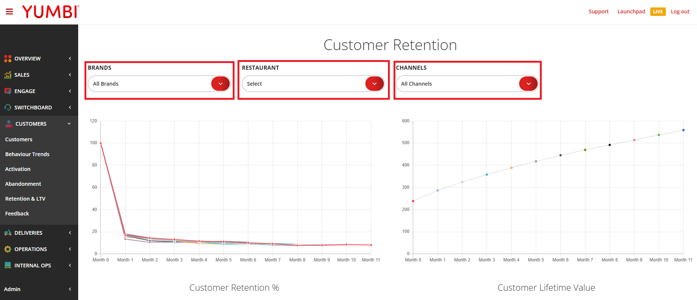Expand the Internal Ops menu chevron
The width and height of the screenshot is (697, 300).
pyautogui.click(x=70, y=266)
